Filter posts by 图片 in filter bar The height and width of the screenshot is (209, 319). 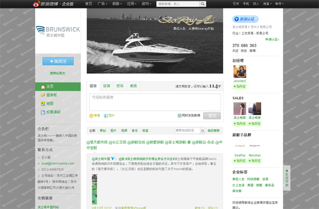113,131
